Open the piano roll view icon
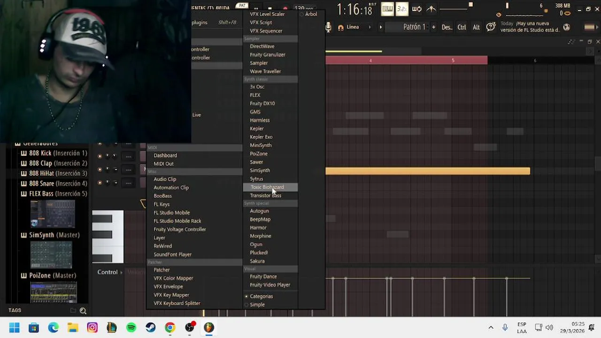The height and width of the screenshot is (338, 601). [387, 9]
